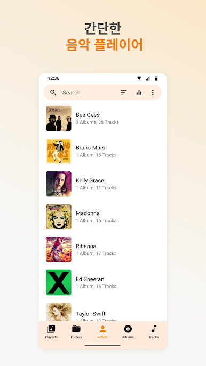The width and height of the screenshot is (206, 366).
Task: Open the Bruno Mars artist entry
Action: (103, 151)
